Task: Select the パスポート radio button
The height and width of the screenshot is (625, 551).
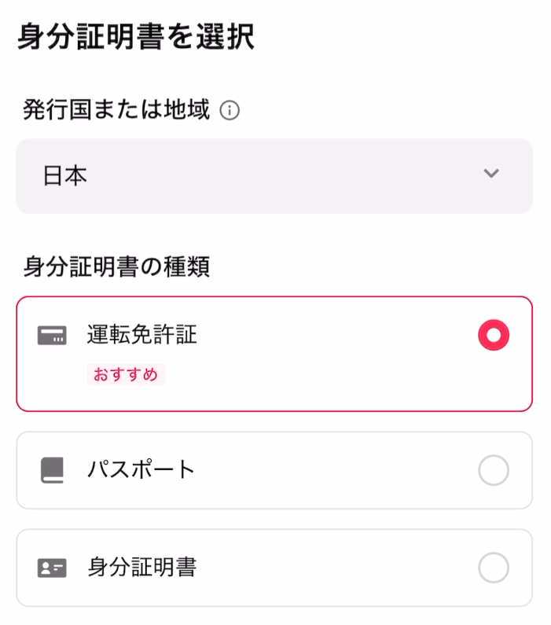Action: tap(494, 470)
